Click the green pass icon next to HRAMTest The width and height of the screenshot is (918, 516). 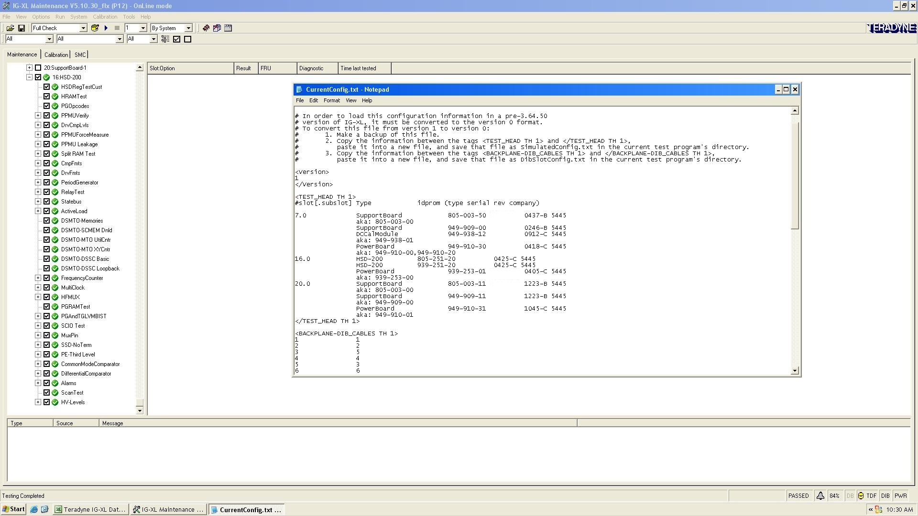[x=55, y=97]
